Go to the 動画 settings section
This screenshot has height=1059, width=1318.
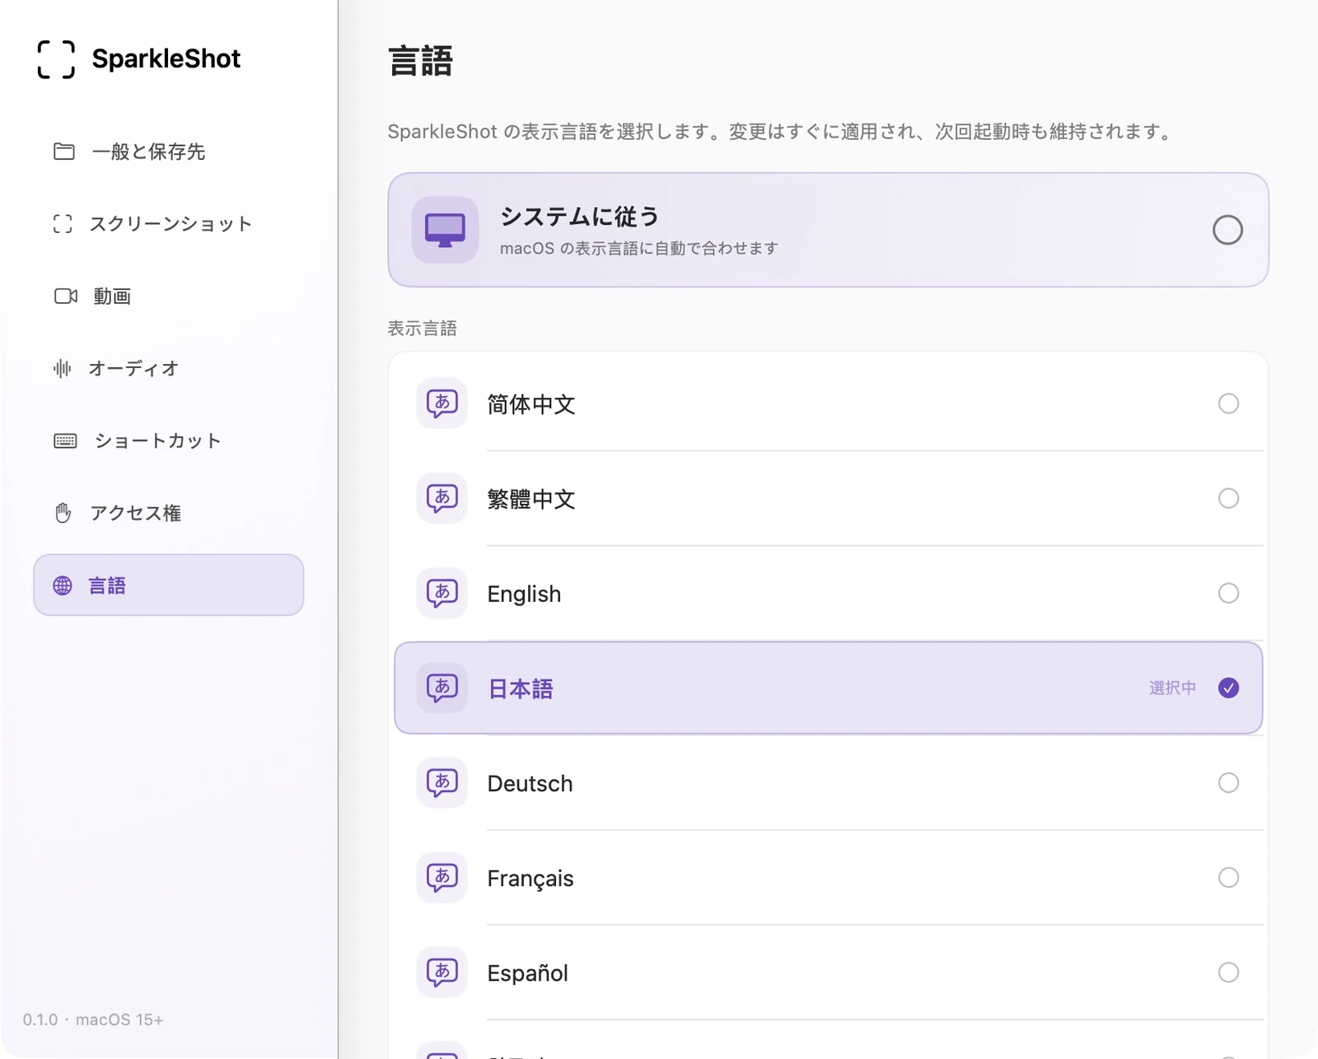(169, 296)
